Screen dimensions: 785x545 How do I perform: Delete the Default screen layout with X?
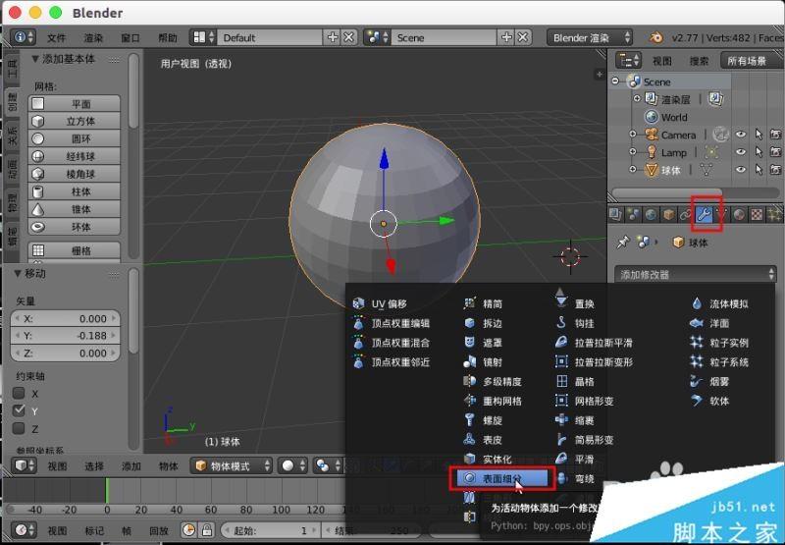click(349, 37)
